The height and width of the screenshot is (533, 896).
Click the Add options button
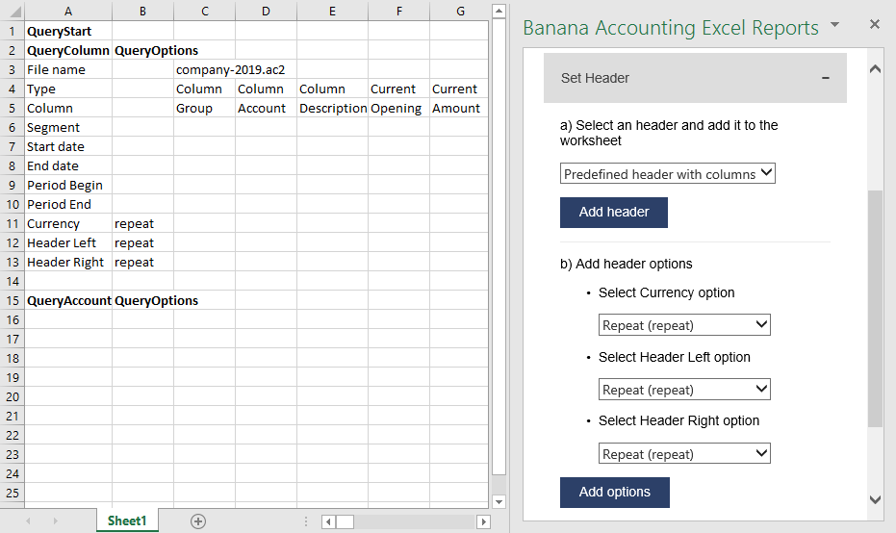[x=614, y=493]
